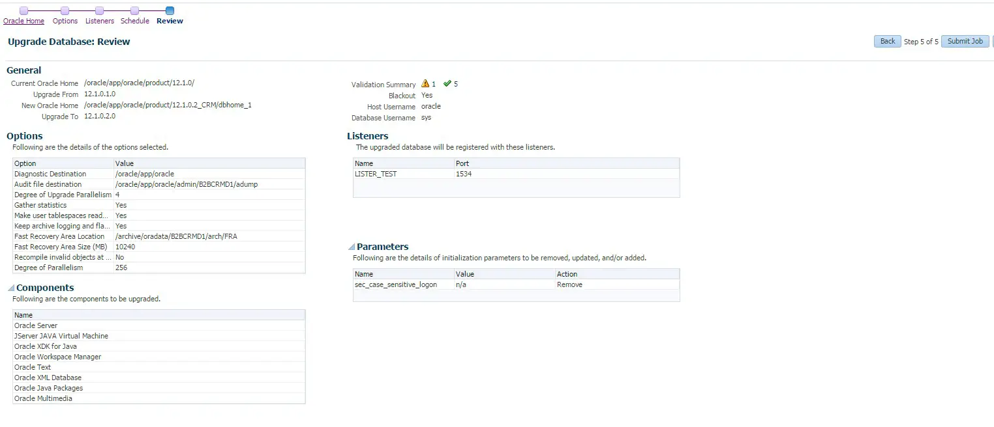Screen dimensions: 994x427
Task: Select Oracle Text component
Action: [x=158, y=367]
